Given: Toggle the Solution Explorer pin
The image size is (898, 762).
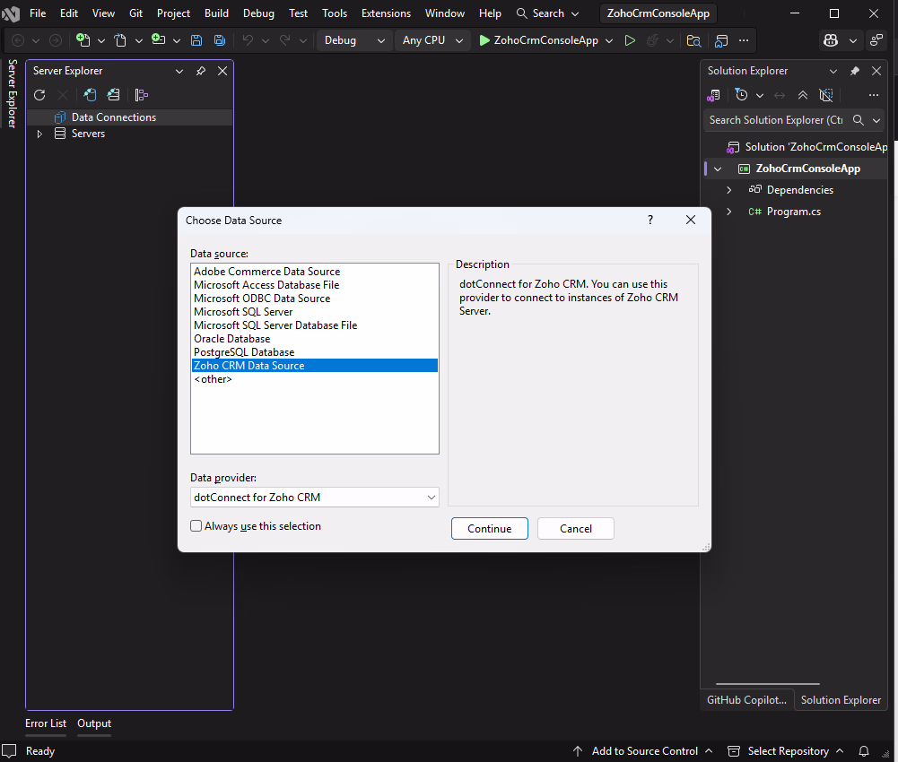Looking at the screenshot, I should point(855,71).
